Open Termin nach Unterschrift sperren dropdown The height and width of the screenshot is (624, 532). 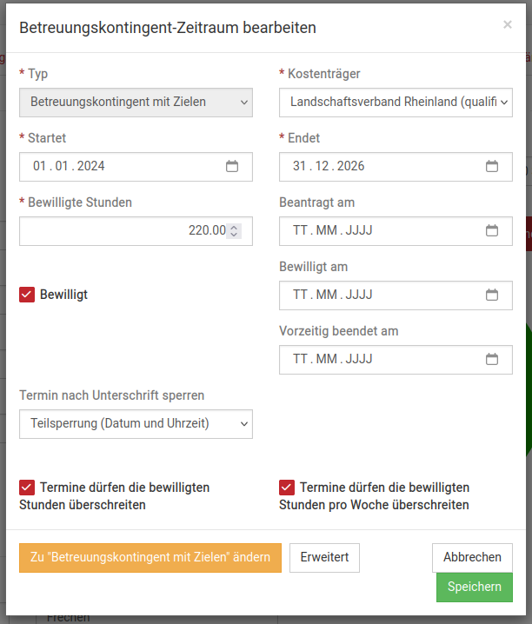136,424
